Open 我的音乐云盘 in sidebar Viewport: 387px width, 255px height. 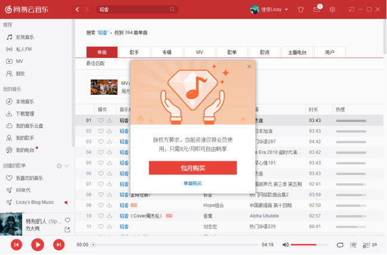point(29,126)
